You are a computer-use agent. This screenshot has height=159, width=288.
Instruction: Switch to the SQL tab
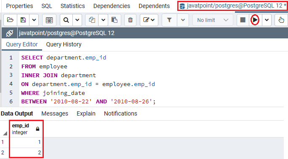click(x=47, y=6)
